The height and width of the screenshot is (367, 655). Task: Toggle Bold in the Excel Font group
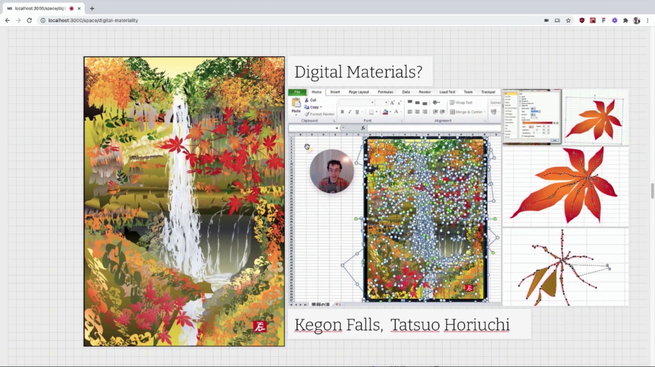(342, 112)
